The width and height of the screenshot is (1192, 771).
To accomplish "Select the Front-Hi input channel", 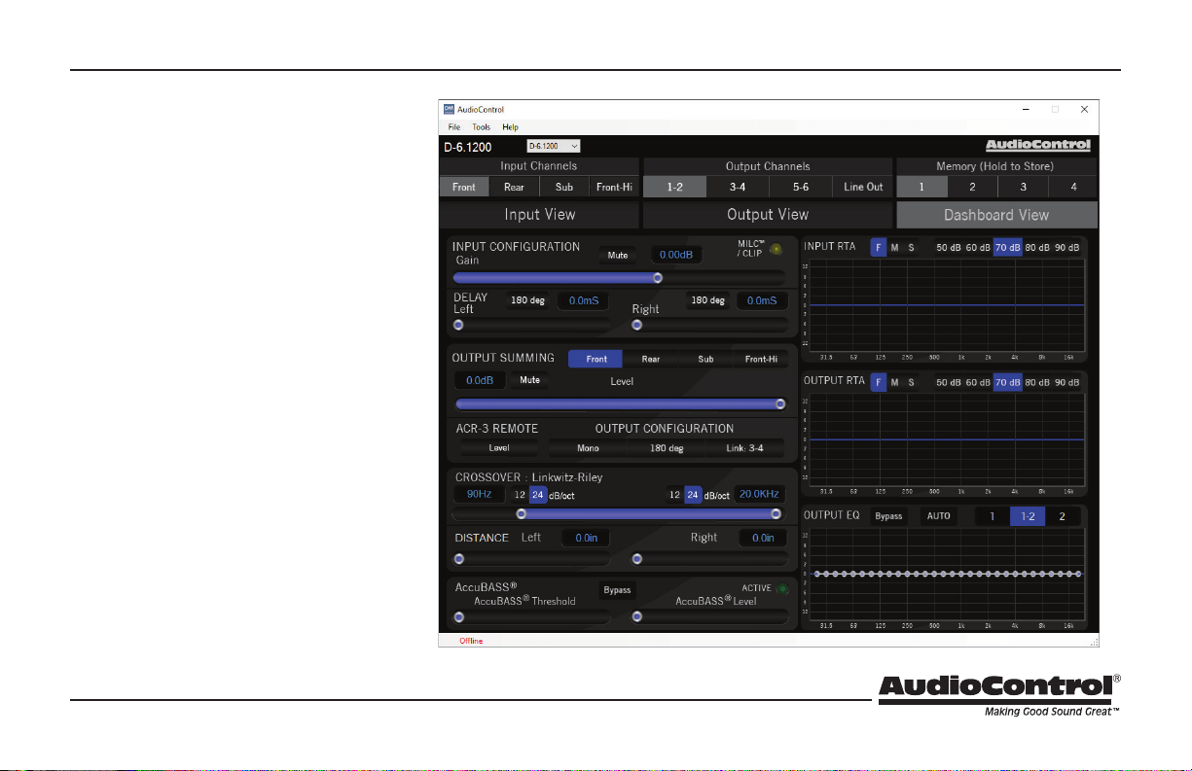I will pos(614,187).
